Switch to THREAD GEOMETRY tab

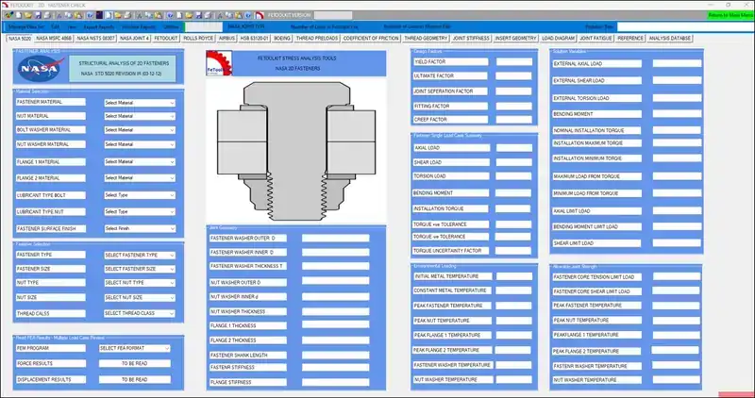point(426,38)
